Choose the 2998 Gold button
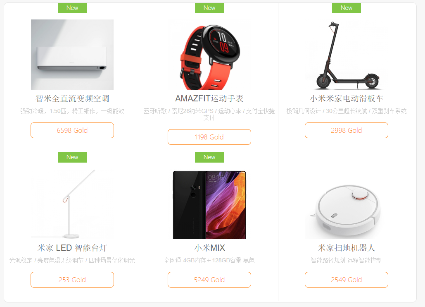The image size is (425, 307). coord(347,130)
